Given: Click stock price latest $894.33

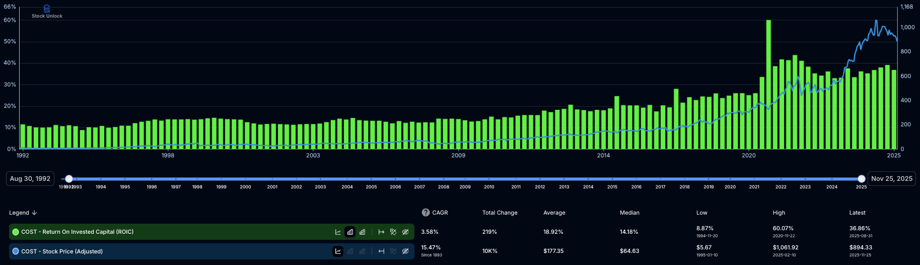Looking at the screenshot, I should (861, 247).
